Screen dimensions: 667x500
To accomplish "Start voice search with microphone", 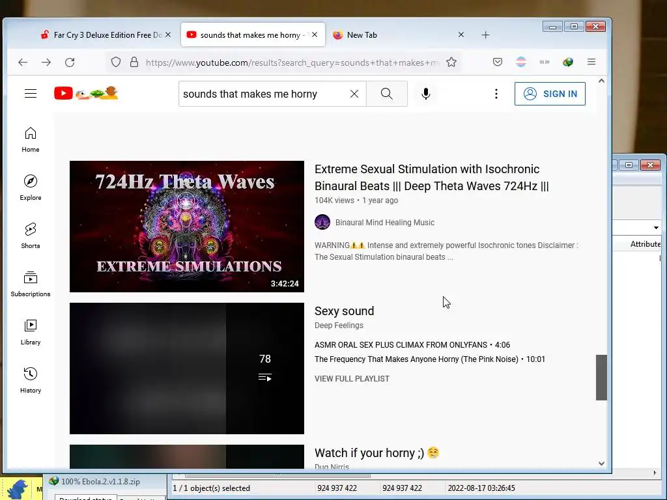I will pyautogui.click(x=426, y=94).
